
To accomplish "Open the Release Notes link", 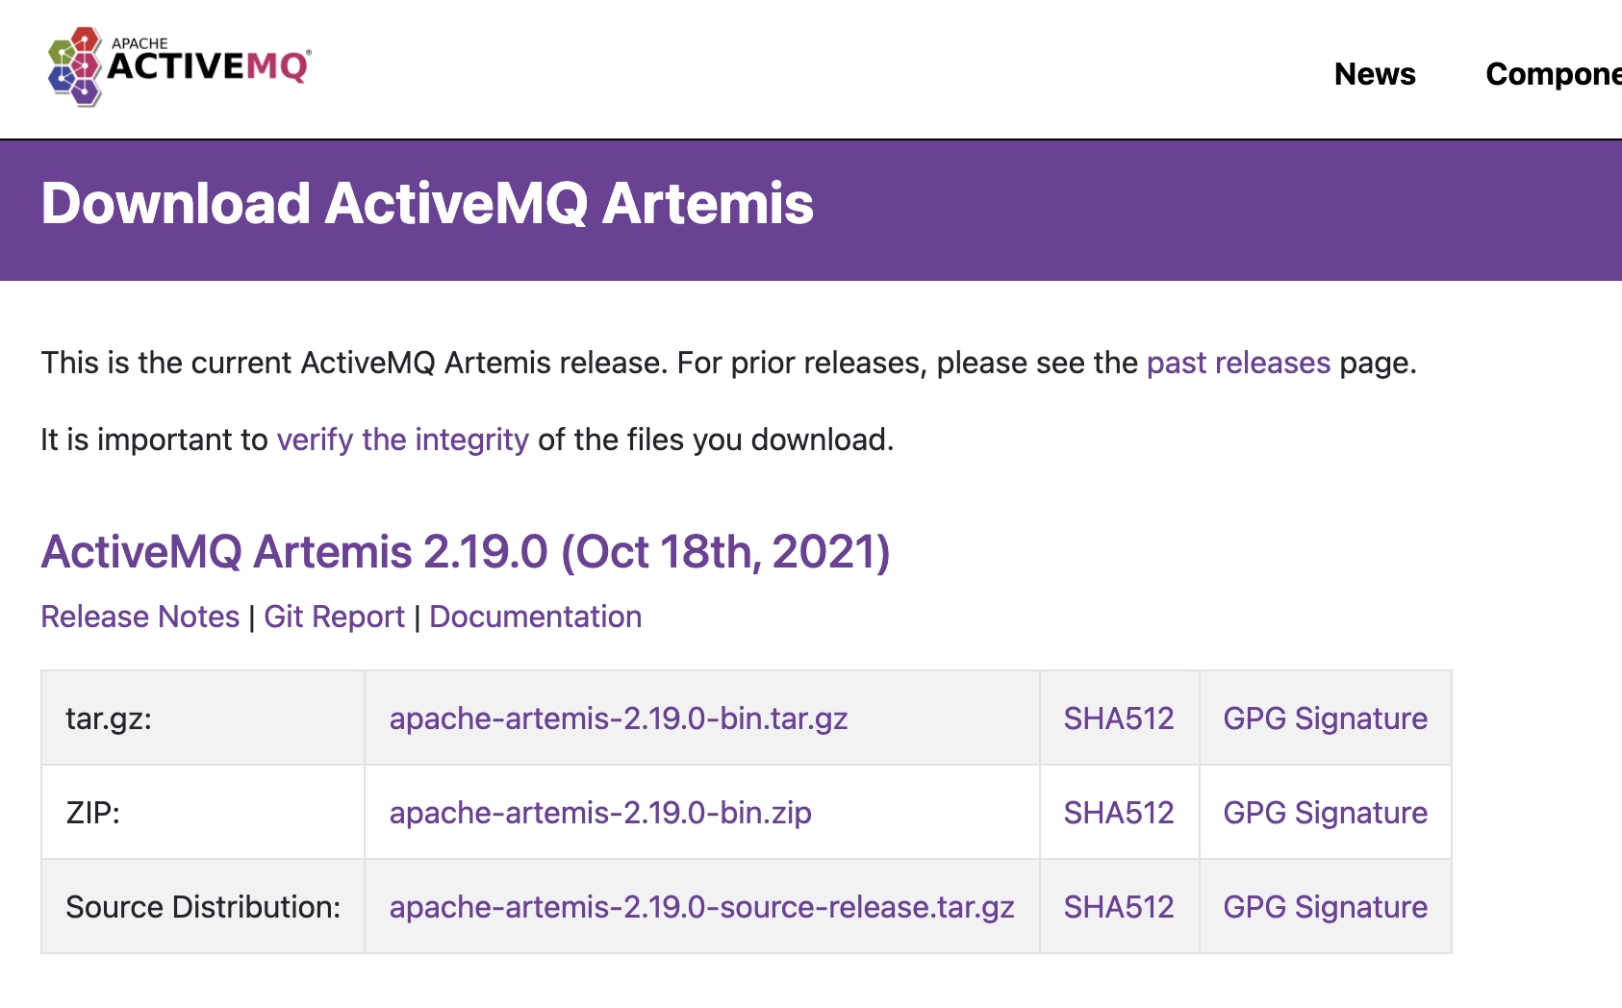I will coord(140,617).
